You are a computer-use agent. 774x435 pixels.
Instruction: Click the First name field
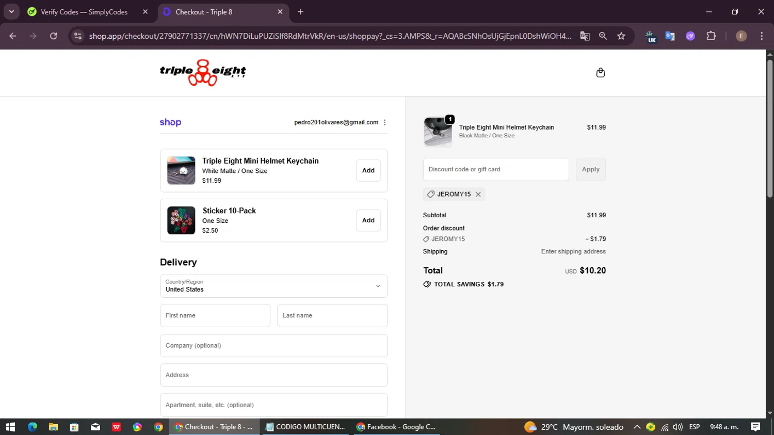215,315
